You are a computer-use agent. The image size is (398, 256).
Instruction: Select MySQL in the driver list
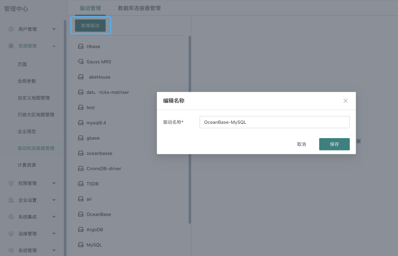94,244
